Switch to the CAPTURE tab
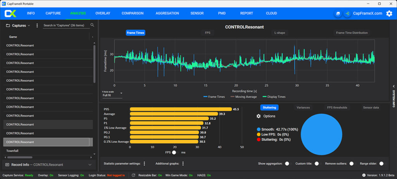Viewport: 397px width, 179px height. click(x=53, y=14)
